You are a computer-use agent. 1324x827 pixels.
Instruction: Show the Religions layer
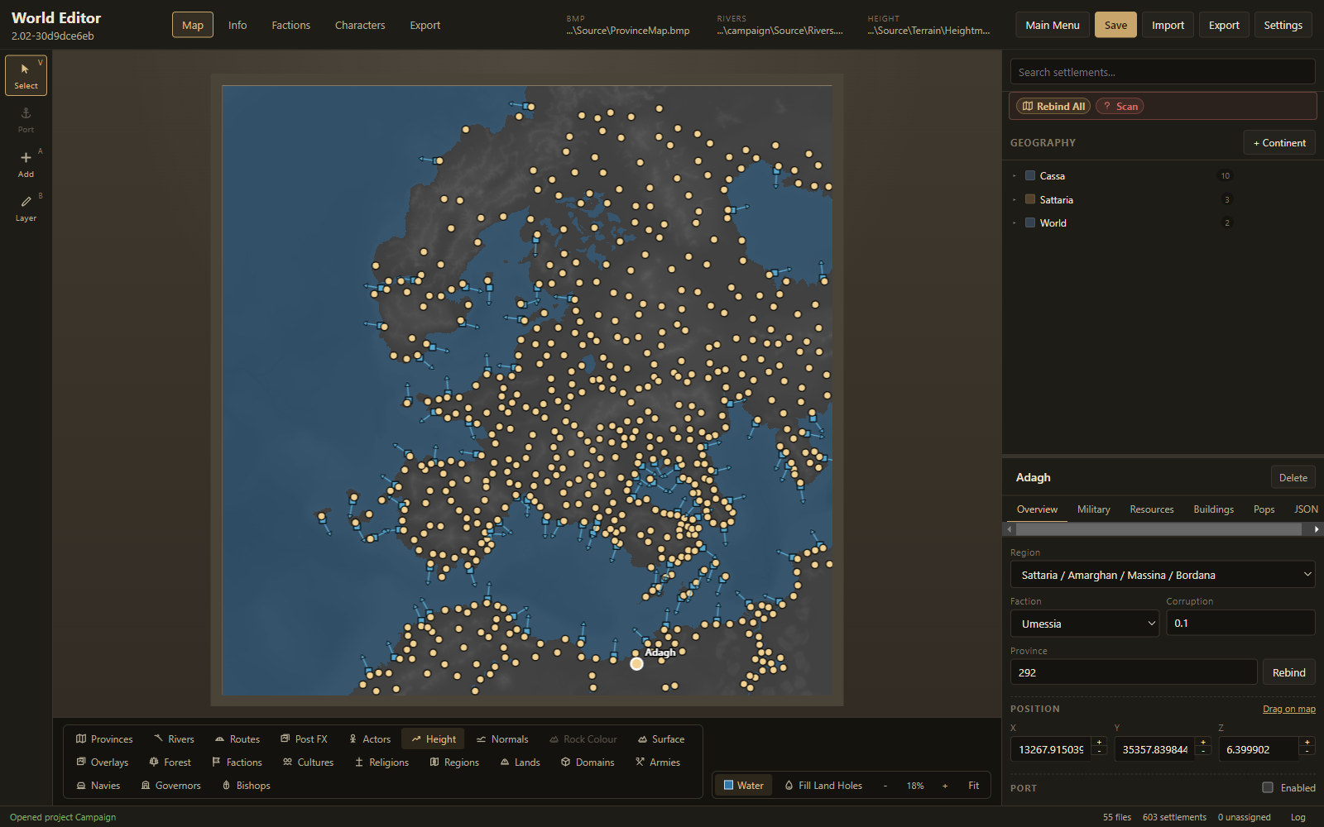point(381,762)
